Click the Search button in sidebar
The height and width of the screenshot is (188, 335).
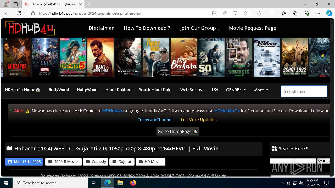click(323, 161)
